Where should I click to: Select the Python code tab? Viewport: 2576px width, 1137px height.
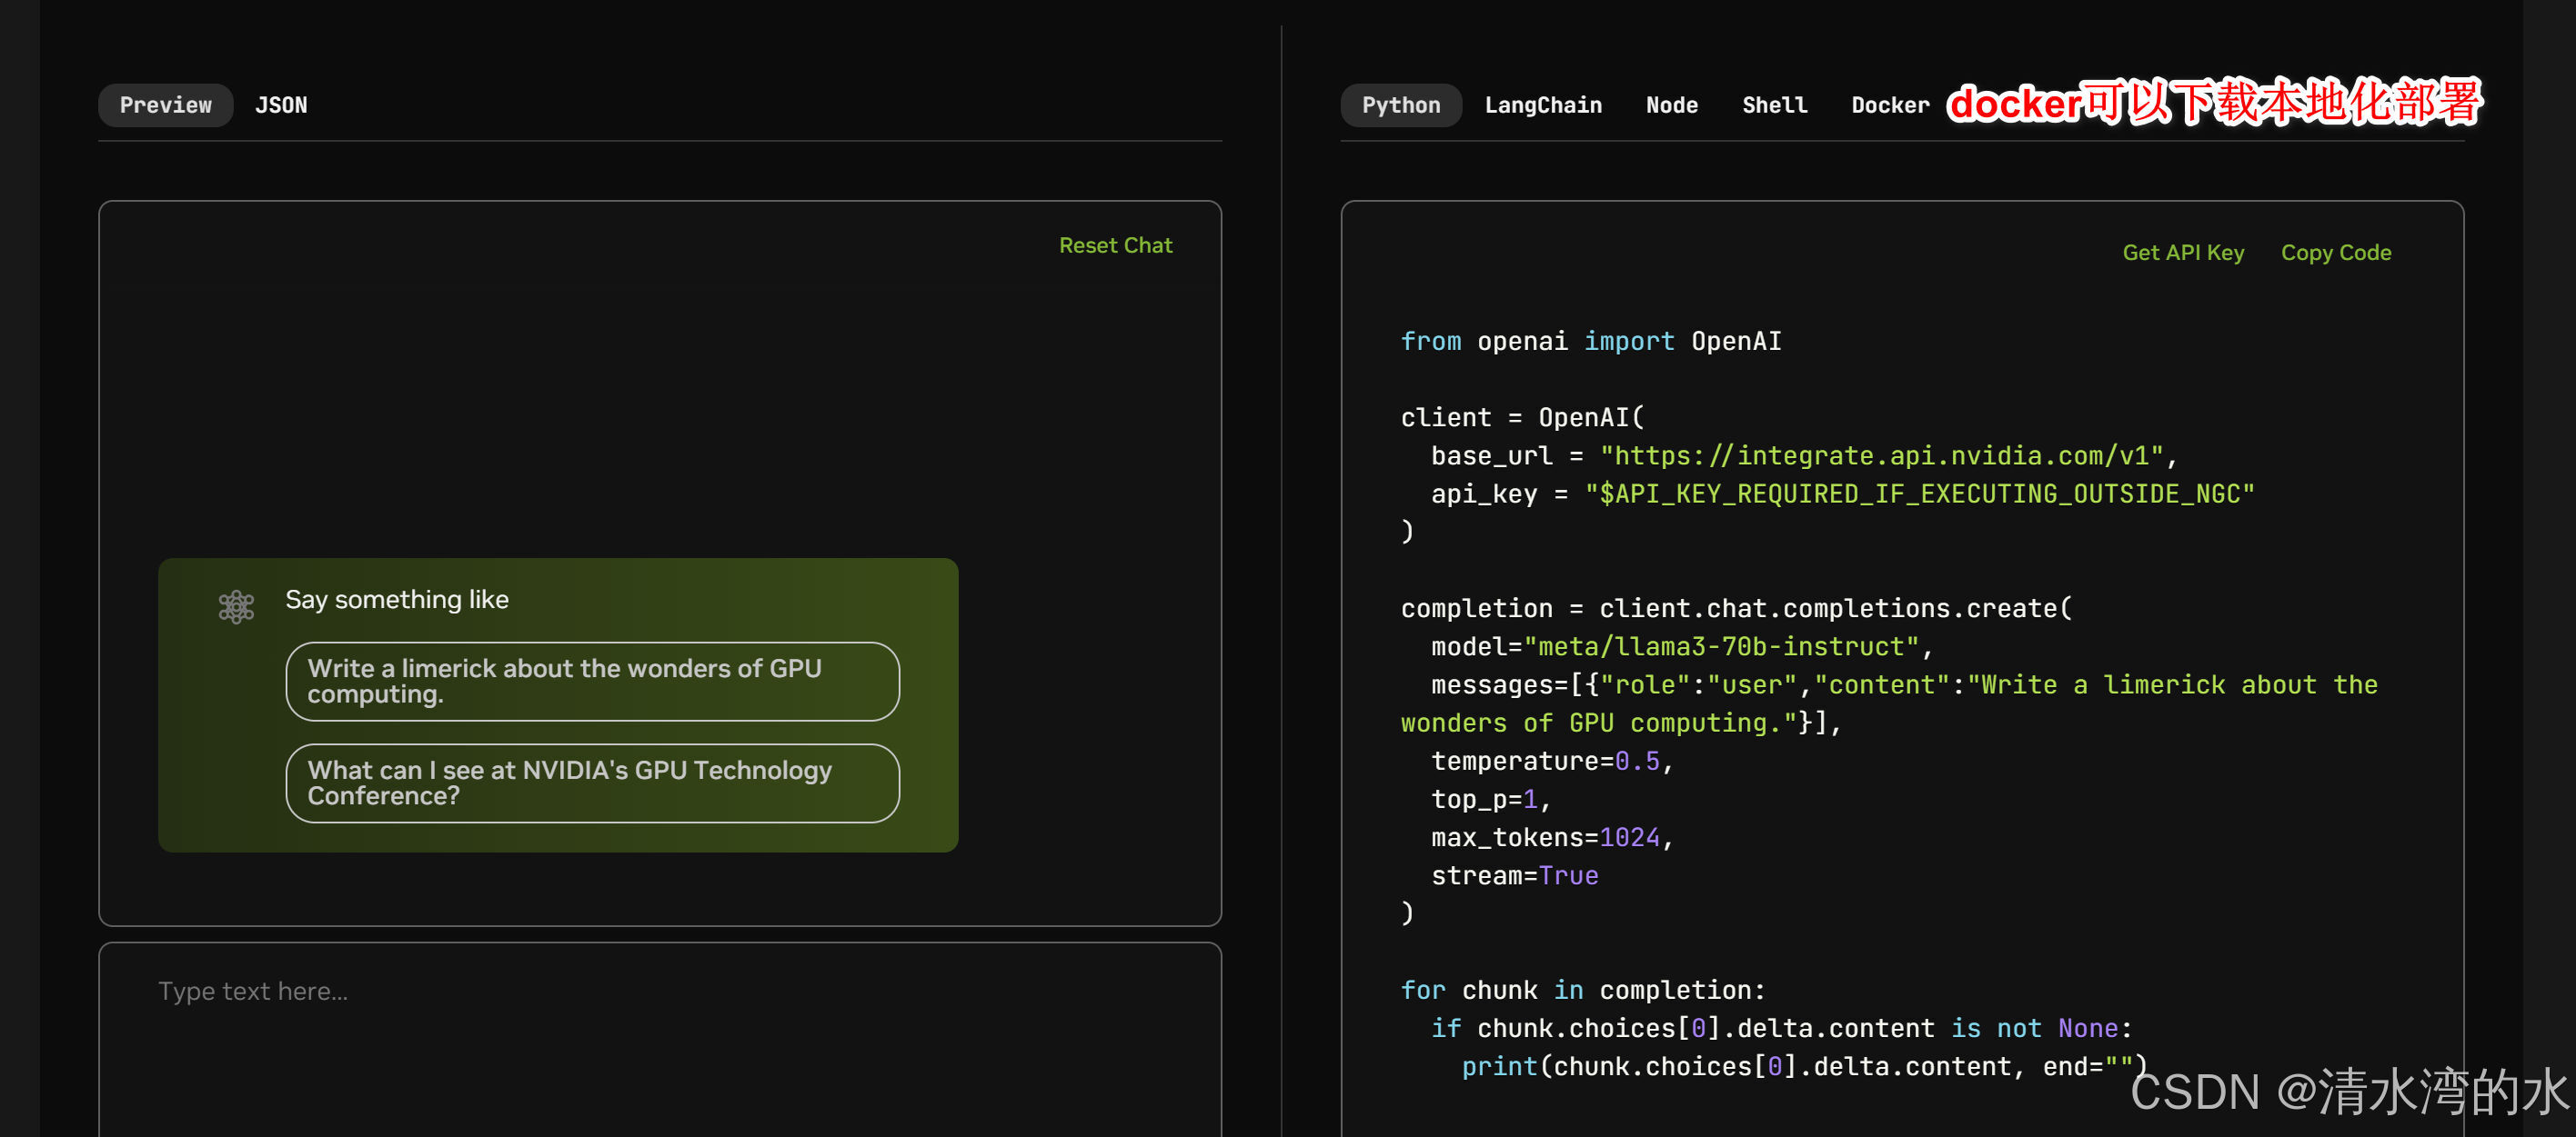[x=1400, y=105]
